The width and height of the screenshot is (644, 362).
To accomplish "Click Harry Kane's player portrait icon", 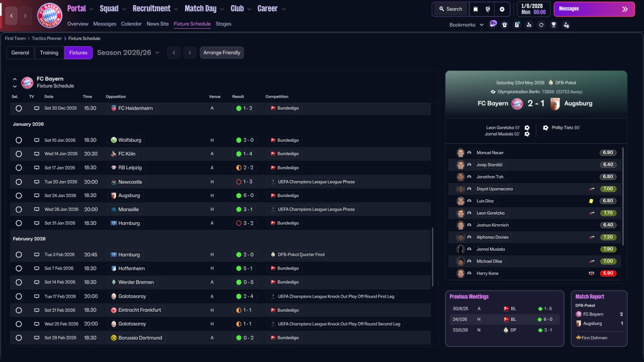I will pyautogui.click(x=460, y=274).
